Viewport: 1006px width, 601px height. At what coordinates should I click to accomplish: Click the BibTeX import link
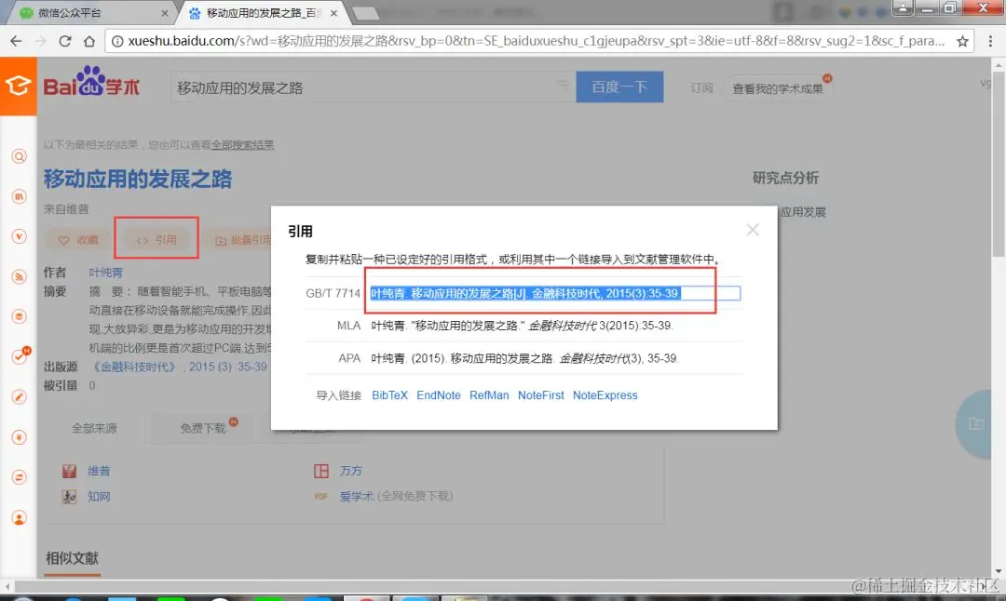(389, 395)
